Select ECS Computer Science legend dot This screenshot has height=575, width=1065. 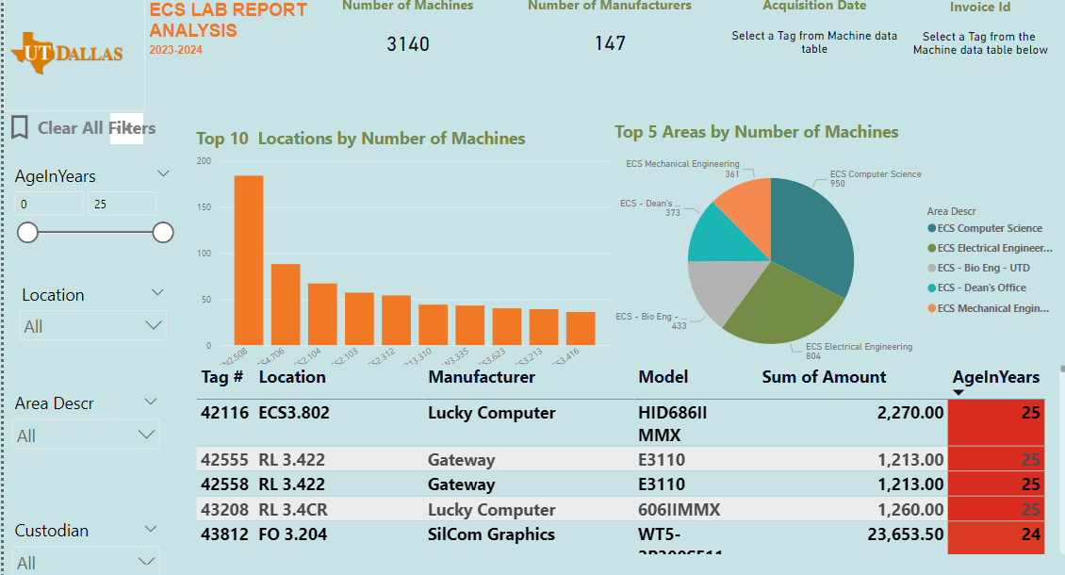(932, 228)
